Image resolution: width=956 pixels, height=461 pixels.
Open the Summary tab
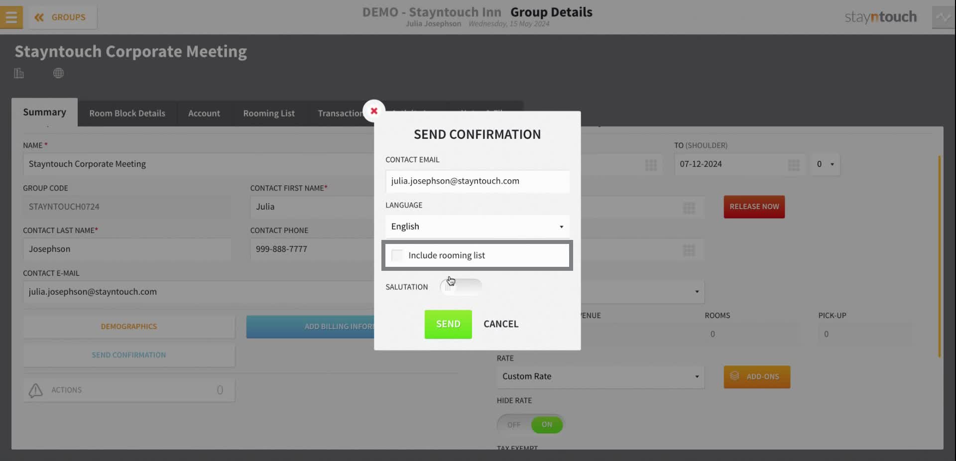(x=44, y=112)
